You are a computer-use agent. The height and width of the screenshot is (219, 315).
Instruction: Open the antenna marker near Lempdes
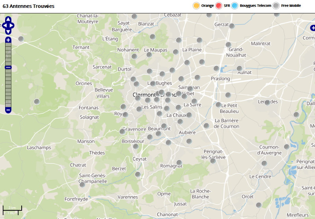click(x=267, y=102)
